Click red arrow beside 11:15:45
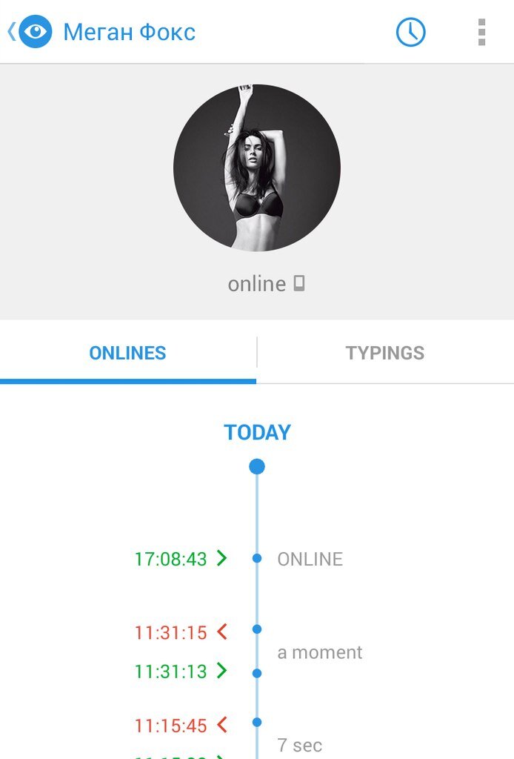Image resolution: width=514 pixels, height=759 pixels. (x=222, y=725)
